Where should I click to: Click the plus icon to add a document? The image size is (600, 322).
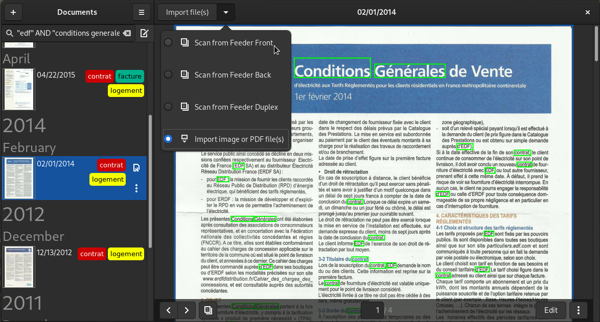coord(13,12)
